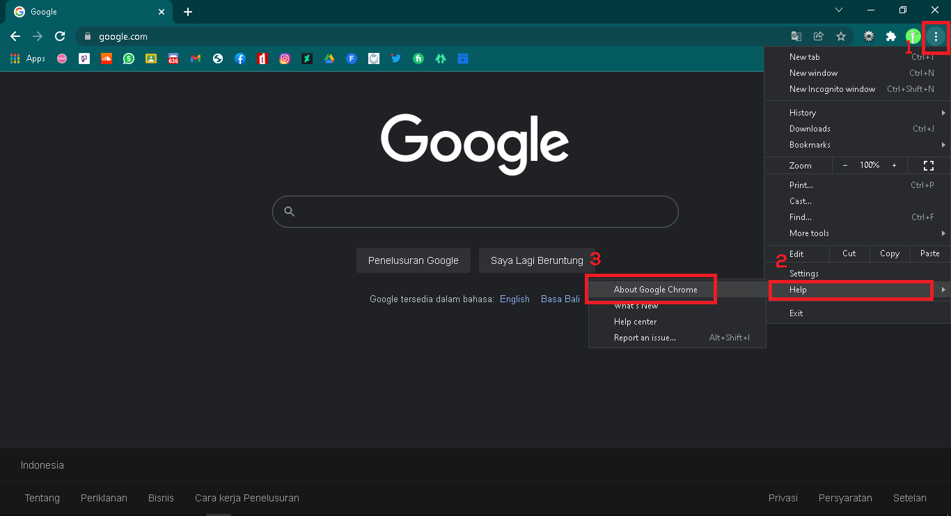Open the tab search dropdown arrow
This screenshot has height=516, width=951.
pyautogui.click(x=839, y=10)
